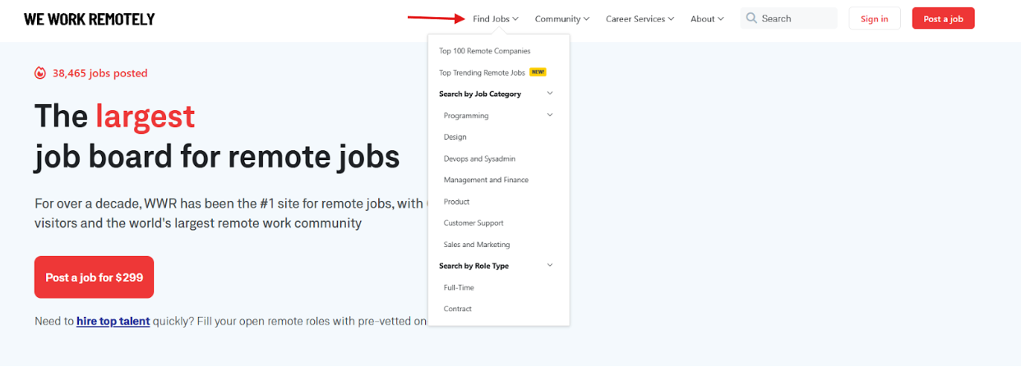Choose Sales and Marketing category
1021x367 pixels.
point(477,244)
